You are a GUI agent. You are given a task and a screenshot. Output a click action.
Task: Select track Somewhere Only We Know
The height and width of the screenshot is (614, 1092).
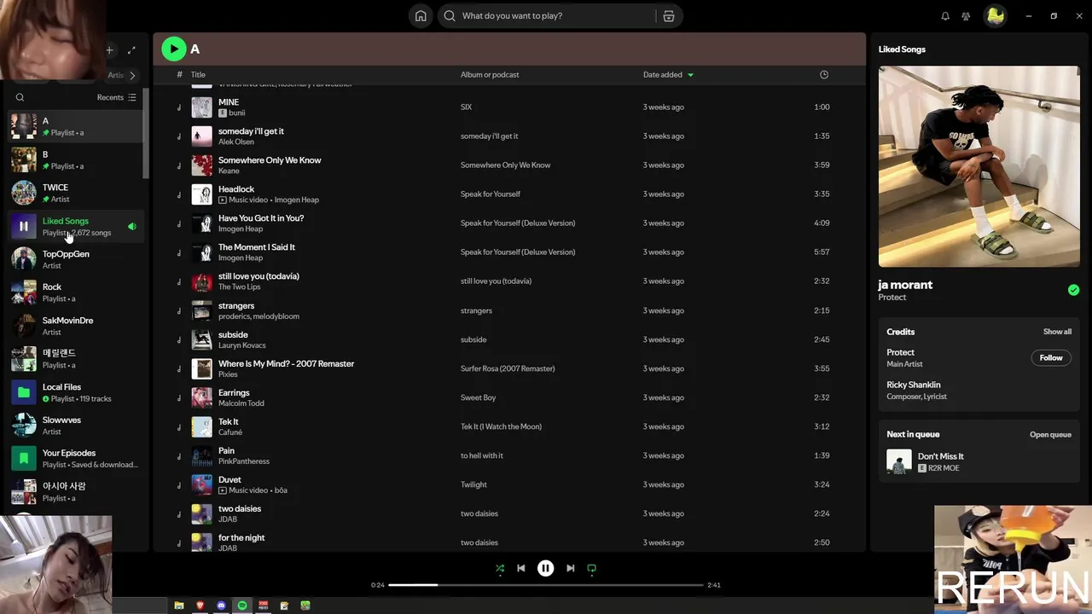point(270,160)
